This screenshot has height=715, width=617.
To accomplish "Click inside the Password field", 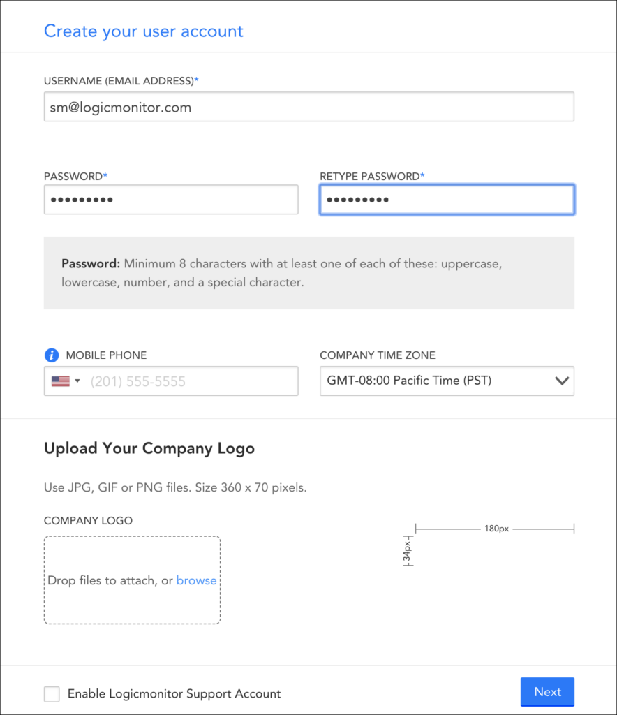I will coord(171,199).
